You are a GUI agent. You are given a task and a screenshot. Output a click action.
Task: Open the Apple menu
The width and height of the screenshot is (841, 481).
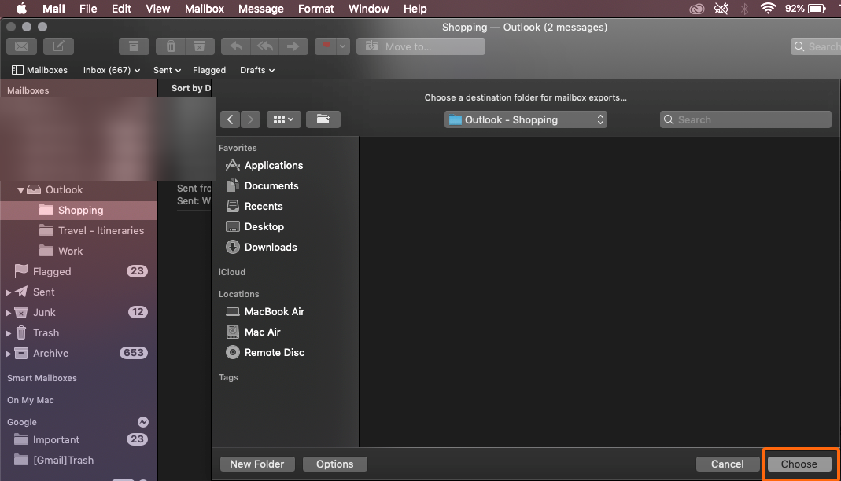[21, 9]
